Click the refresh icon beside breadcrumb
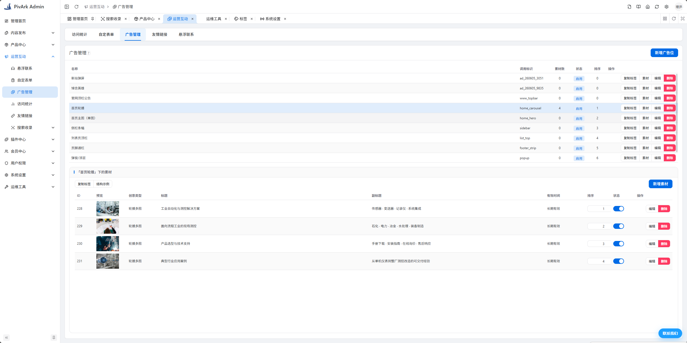This screenshot has height=343, width=687. pos(76,7)
